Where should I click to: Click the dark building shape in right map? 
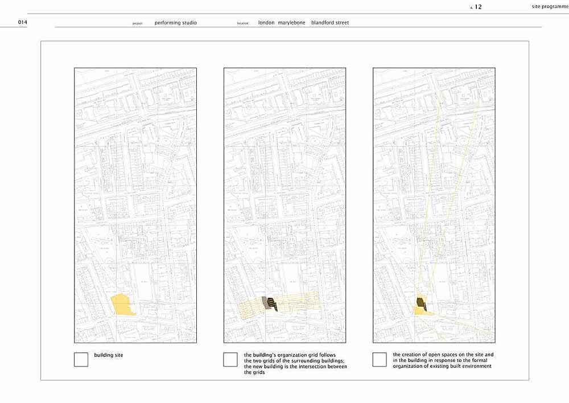(x=421, y=303)
